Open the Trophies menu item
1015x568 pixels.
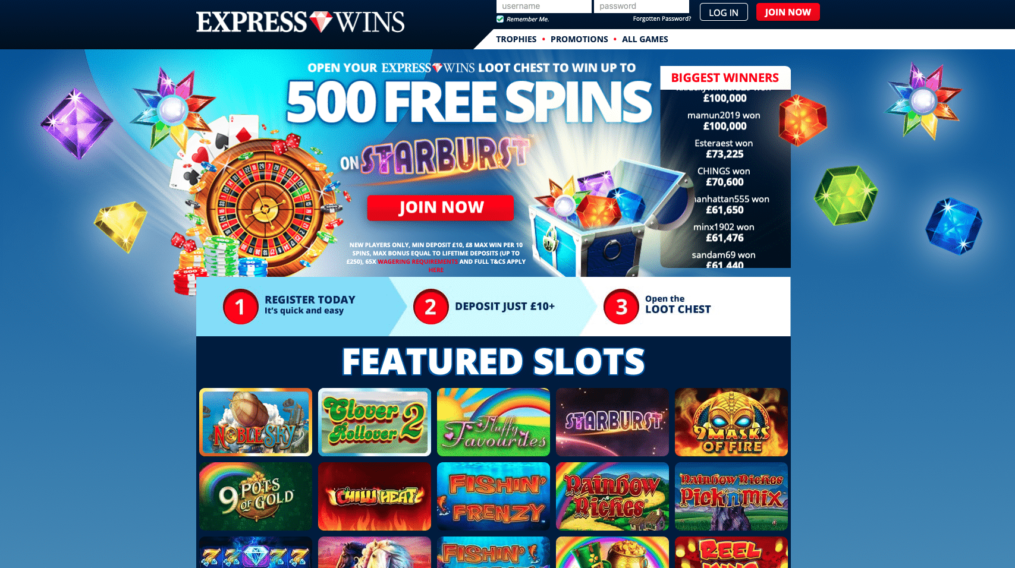516,39
